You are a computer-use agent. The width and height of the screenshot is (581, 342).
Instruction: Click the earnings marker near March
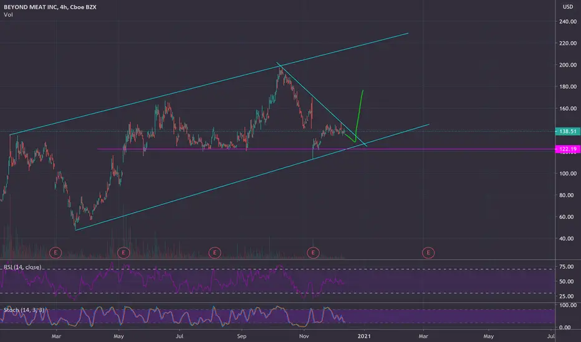point(55,253)
